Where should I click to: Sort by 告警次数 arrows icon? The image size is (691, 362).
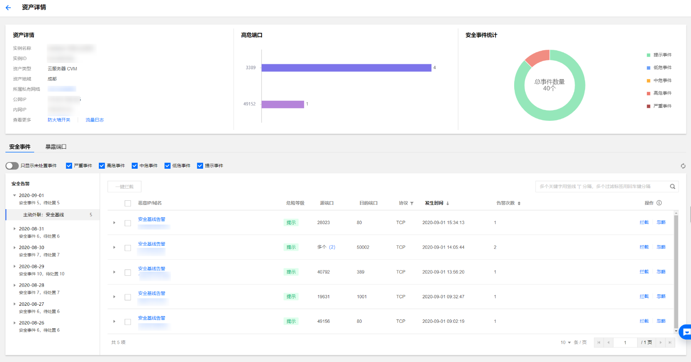click(x=519, y=203)
